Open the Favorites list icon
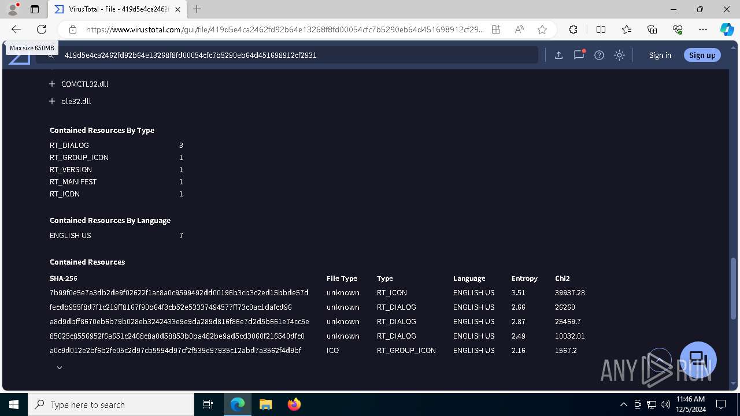740x416 pixels. click(x=627, y=29)
